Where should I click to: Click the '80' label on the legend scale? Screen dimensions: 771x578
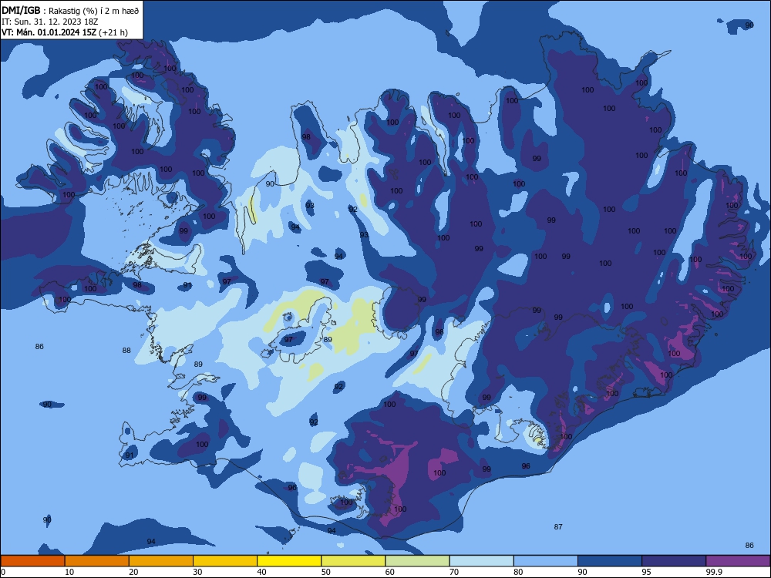(x=518, y=572)
